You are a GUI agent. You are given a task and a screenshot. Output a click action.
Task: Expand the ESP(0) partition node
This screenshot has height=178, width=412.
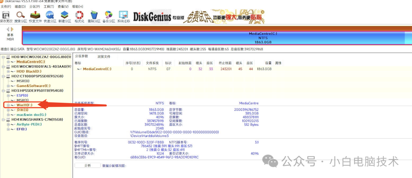point(8,95)
